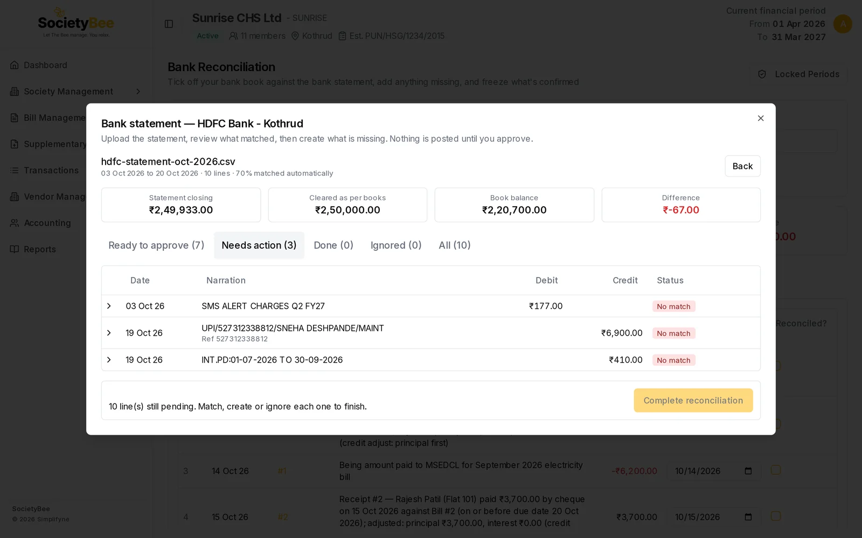This screenshot has width=862, height=538.
Task: Click the 10/14/2026 date field
Action: 714,471
